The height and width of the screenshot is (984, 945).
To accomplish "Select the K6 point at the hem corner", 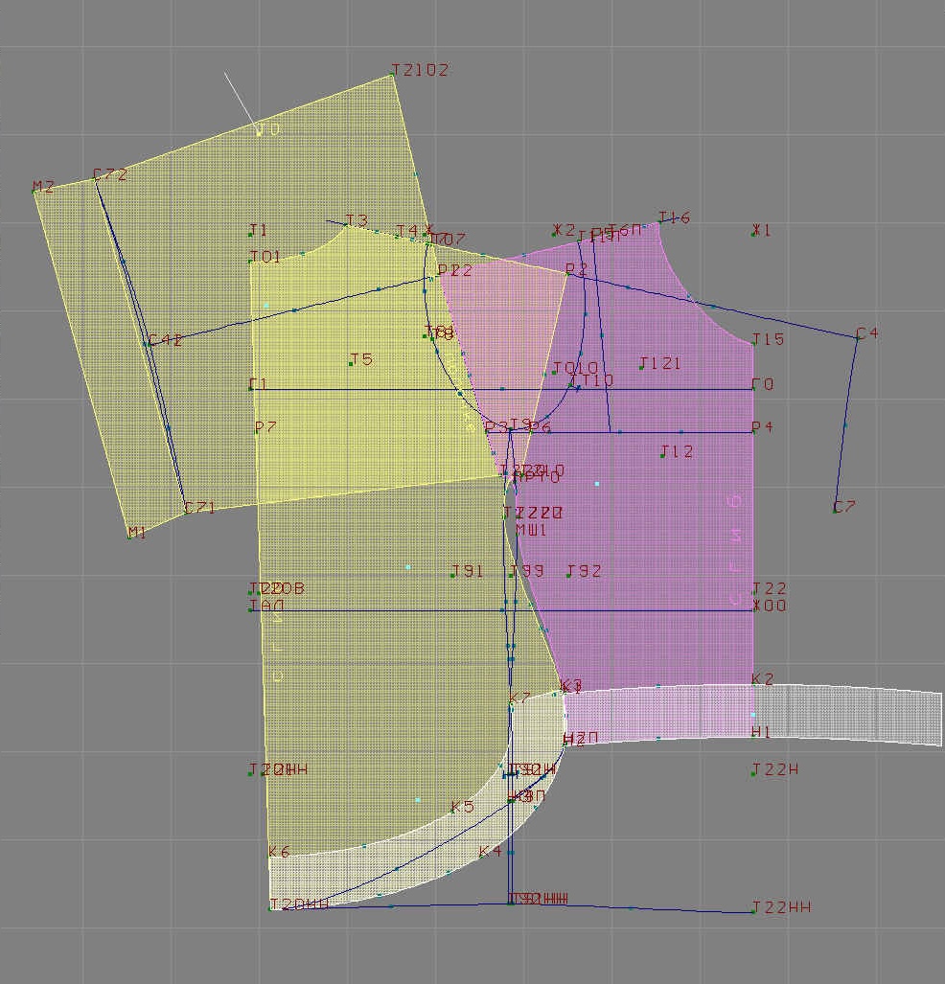I will 271,856.
